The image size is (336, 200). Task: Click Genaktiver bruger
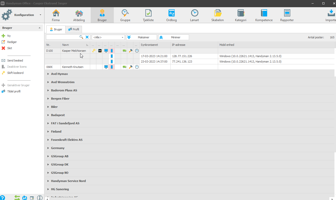(16, 85)
